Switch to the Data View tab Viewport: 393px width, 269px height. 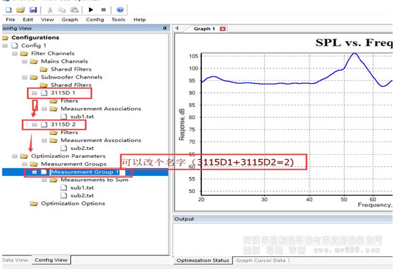[x=14, y=260]
